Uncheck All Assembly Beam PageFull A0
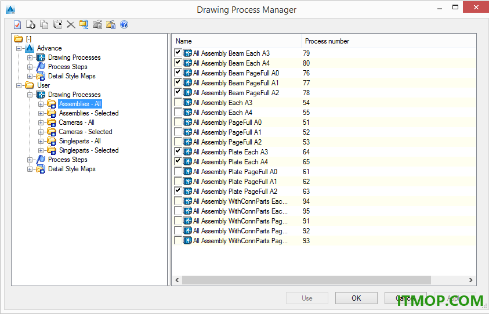The width and height of the screenshot is (489, 314). pyautogui.click(x=178, y=73)
